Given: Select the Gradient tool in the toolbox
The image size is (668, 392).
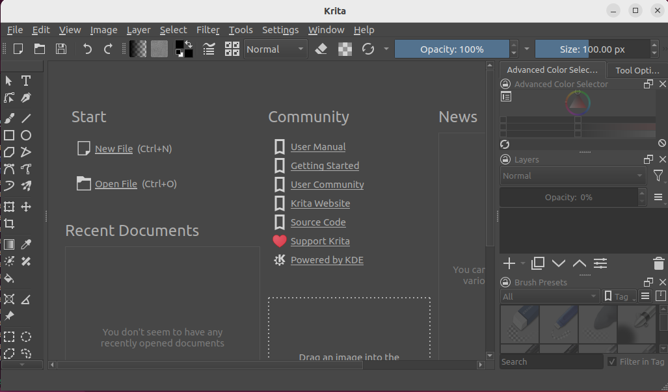Looking at the screenshot, I should 9,244.
